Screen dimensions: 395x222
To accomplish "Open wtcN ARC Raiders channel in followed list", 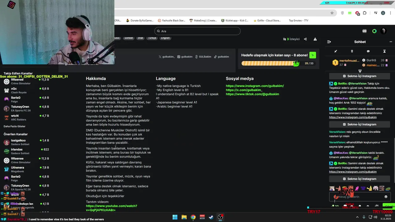I will (x=26, y=117).
